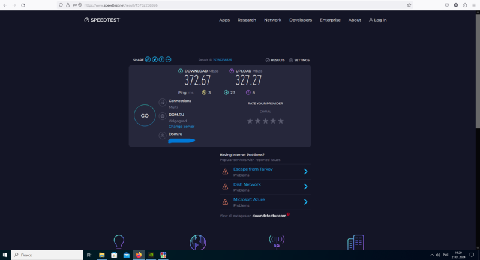Viewport: 480px width, 260px height.
Task: Click the taskbar search box
Action: click(47, 255)
